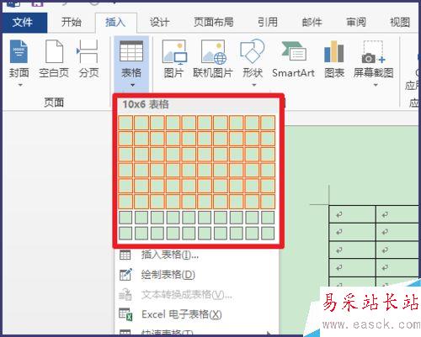Click the 10x6 表格 heading text
Screen dimensions: 421x337
click(x=146, y=104)
